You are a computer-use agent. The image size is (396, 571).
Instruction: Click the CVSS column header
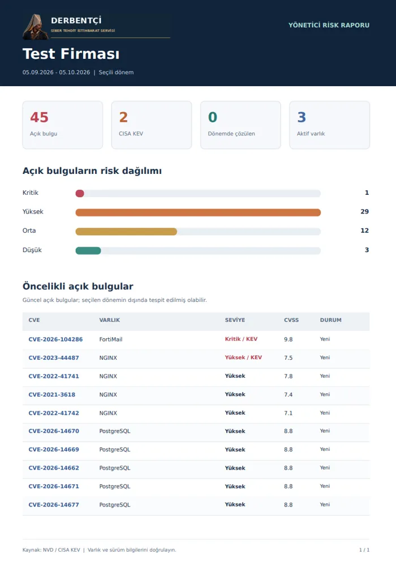tap(291, 320)
